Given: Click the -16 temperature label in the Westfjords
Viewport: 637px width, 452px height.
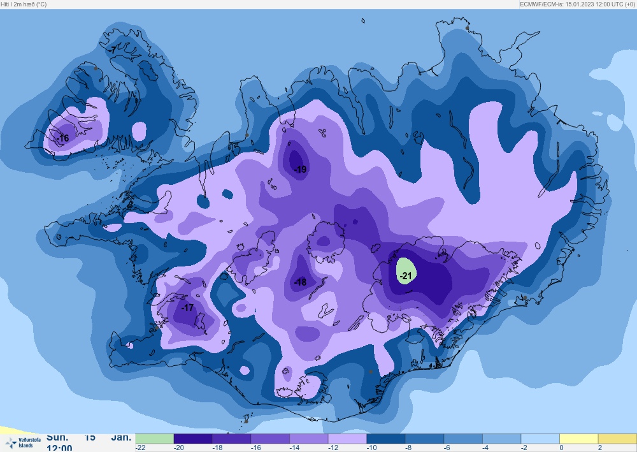Looking at the screenshot, I should 63,138.
